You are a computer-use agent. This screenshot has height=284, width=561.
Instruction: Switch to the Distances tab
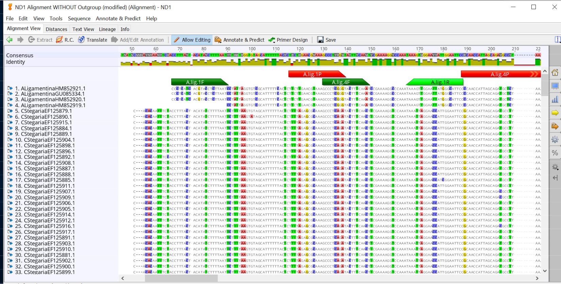click(56, 29)
